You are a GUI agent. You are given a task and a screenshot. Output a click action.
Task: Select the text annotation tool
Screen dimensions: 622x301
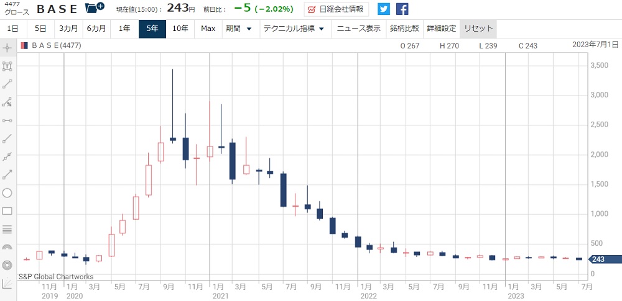coord(7,66)
